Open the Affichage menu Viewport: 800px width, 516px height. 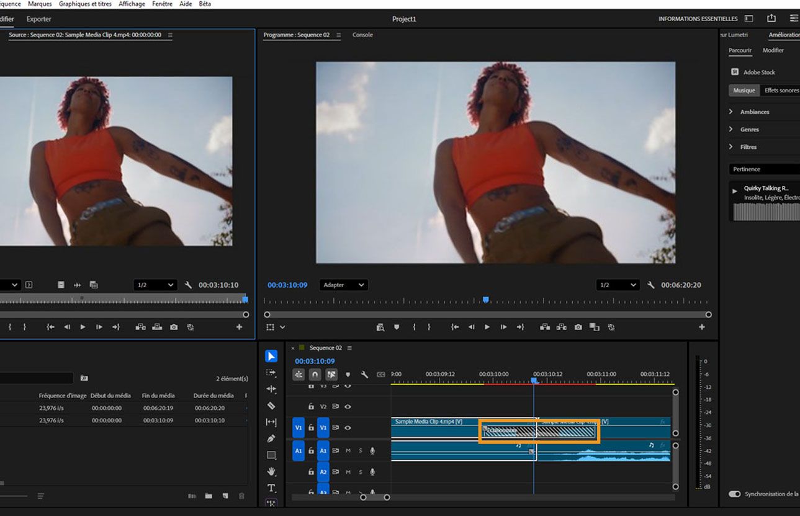(x=132, y=4)
